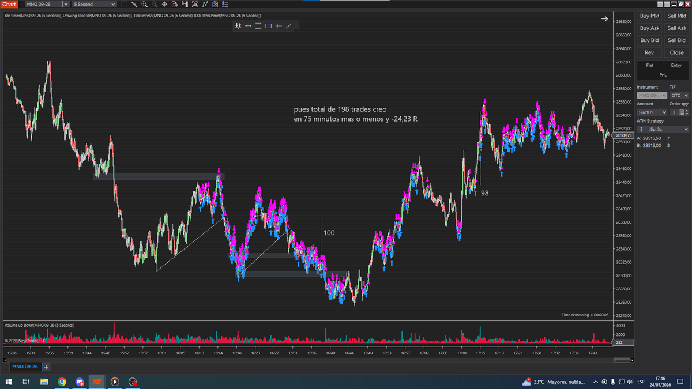Click the Close position button
692x389 pixels.
point(677,52)
